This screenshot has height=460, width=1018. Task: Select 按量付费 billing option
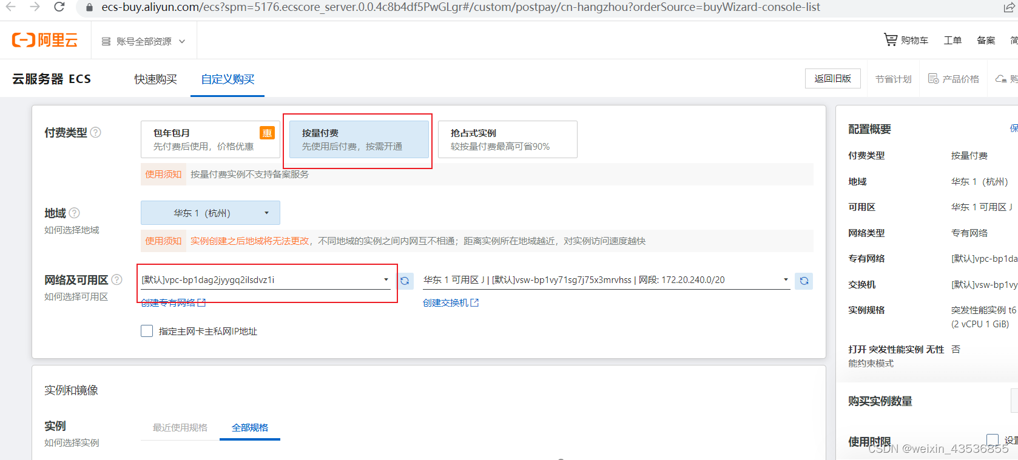(359, 139)
